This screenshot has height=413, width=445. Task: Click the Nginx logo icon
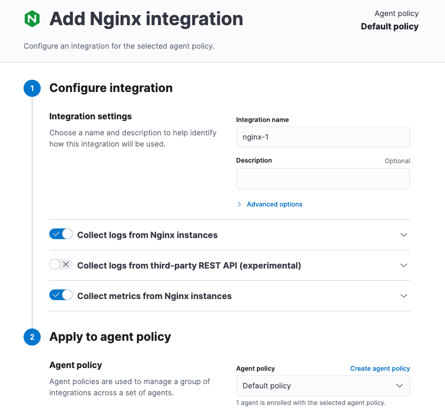point(32,19)
